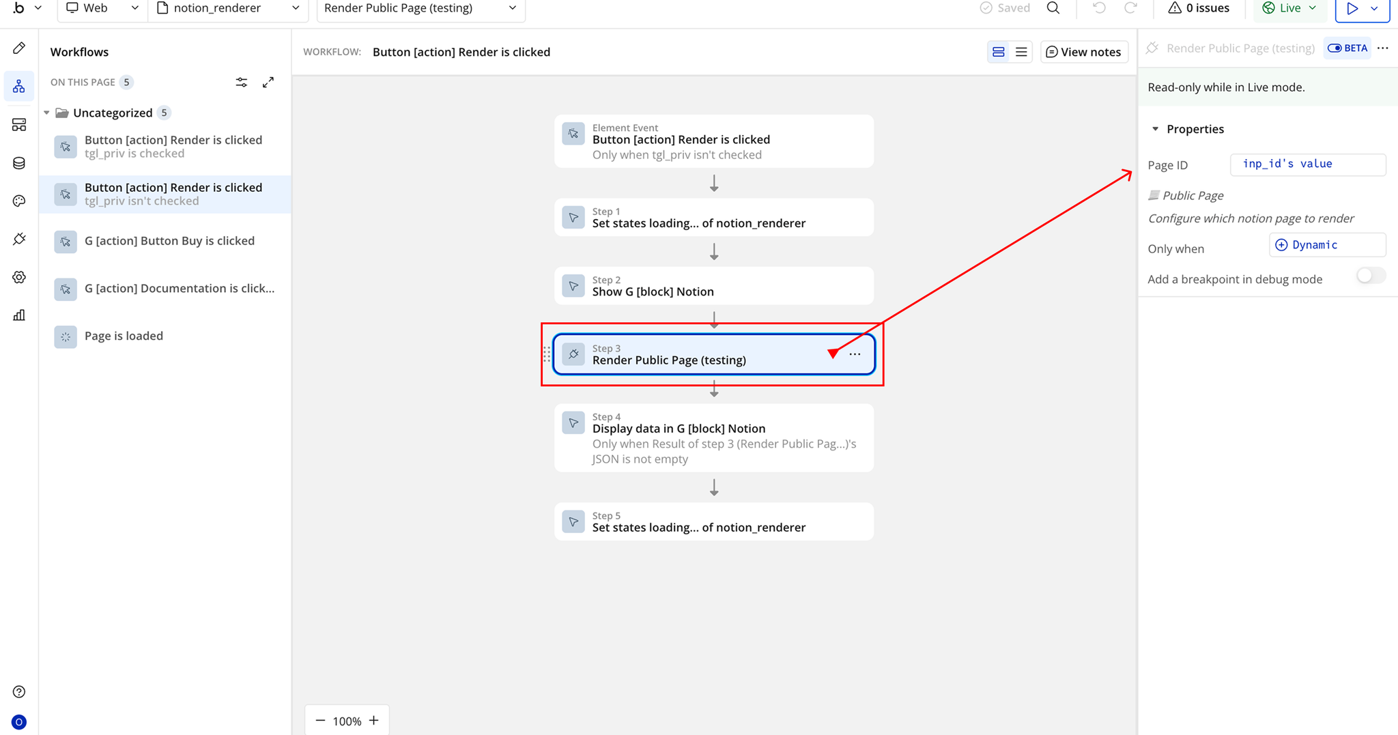1398x735 pixels.
Task: Switch to compact list view icon
Action: 1021,52
